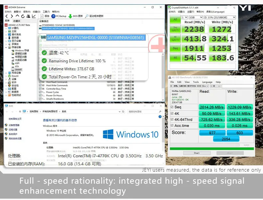Toggle the Controller Busy Time checkbox
The image size is (263, 200).
pyautogui.click(x=40, y=89)
